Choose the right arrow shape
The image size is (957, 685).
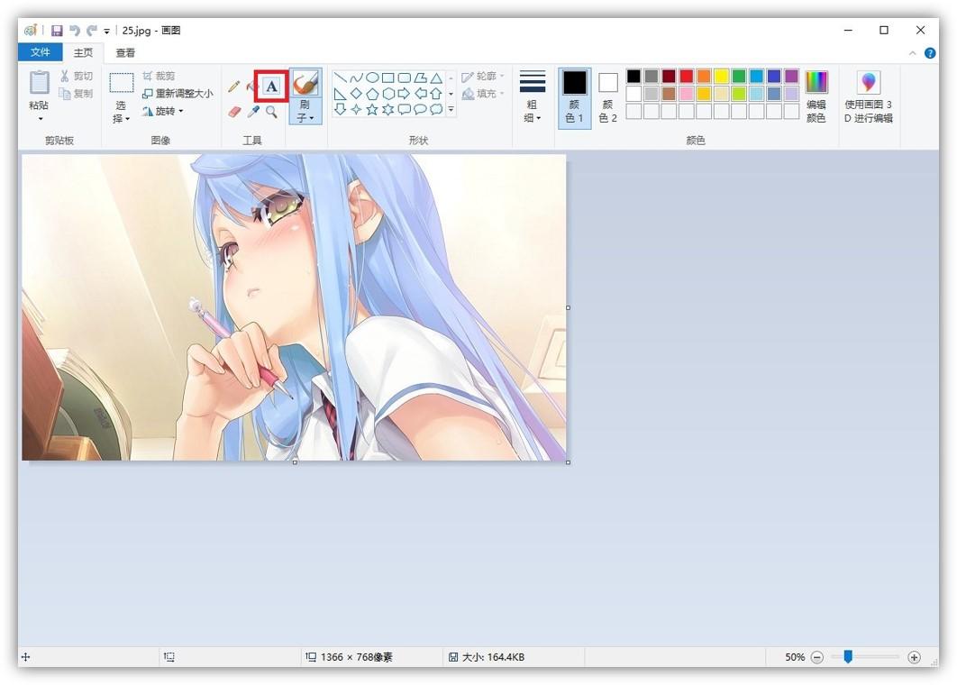pos(404,94)
